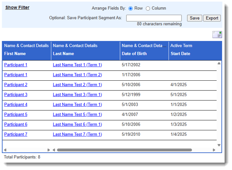Image resolution: width=232 pixels, height=170 pixels.
Task: Click the far-right horizontal scroll arrow
Action: [214, 150]
